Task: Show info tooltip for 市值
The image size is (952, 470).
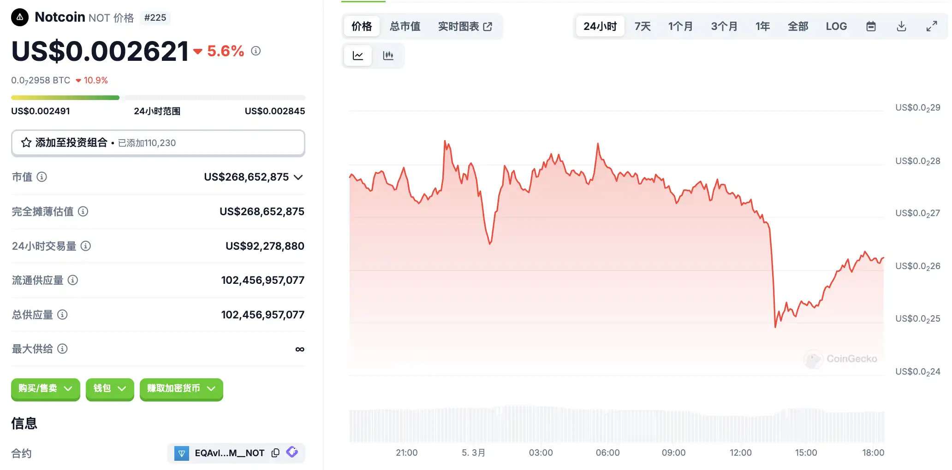Action: point(42,177)
